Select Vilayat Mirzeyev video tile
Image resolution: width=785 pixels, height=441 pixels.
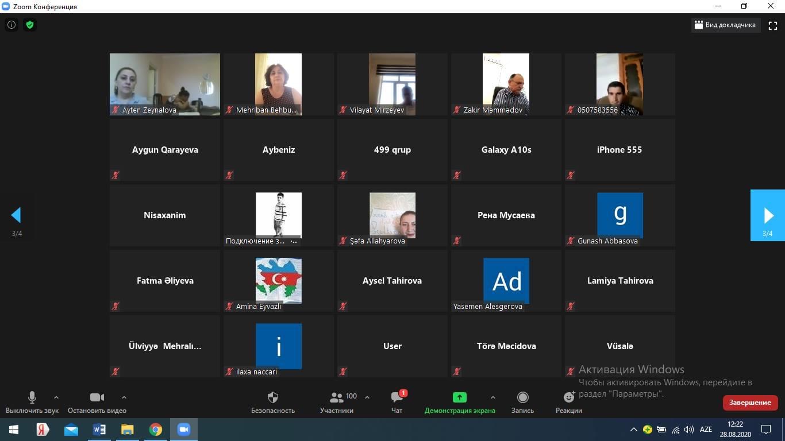pos(392,84)
